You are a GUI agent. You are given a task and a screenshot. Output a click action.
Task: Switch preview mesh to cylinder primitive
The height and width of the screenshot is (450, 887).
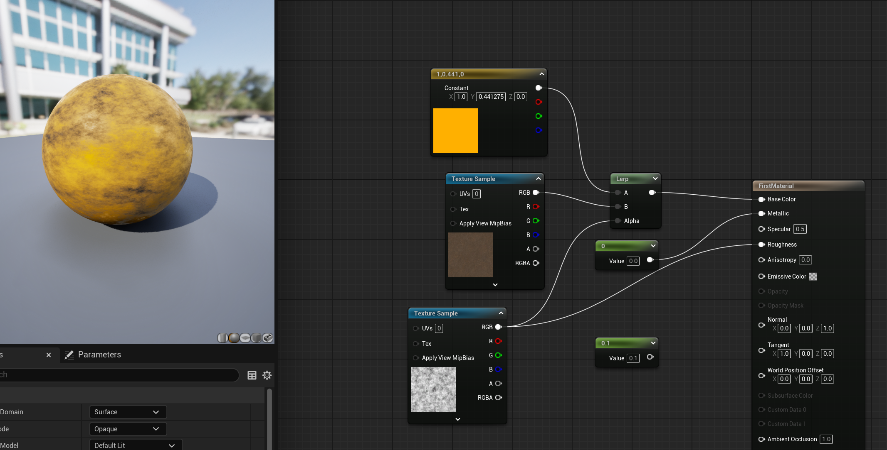click(x=222, y=338)
